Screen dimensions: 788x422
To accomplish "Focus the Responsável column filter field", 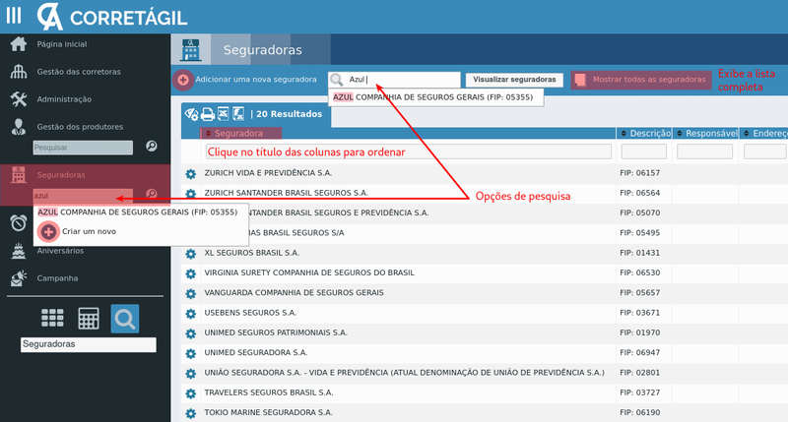I will 704,151.
